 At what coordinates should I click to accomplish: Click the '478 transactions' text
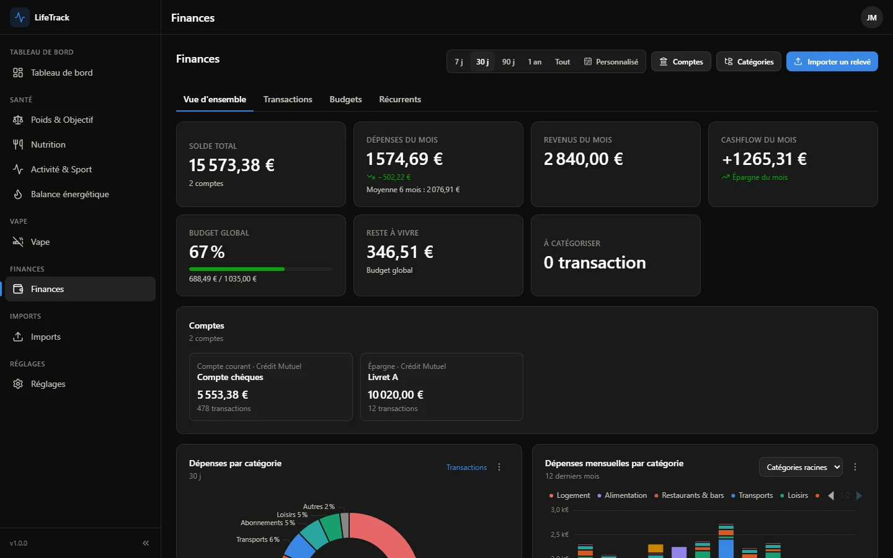click(224, 409)
